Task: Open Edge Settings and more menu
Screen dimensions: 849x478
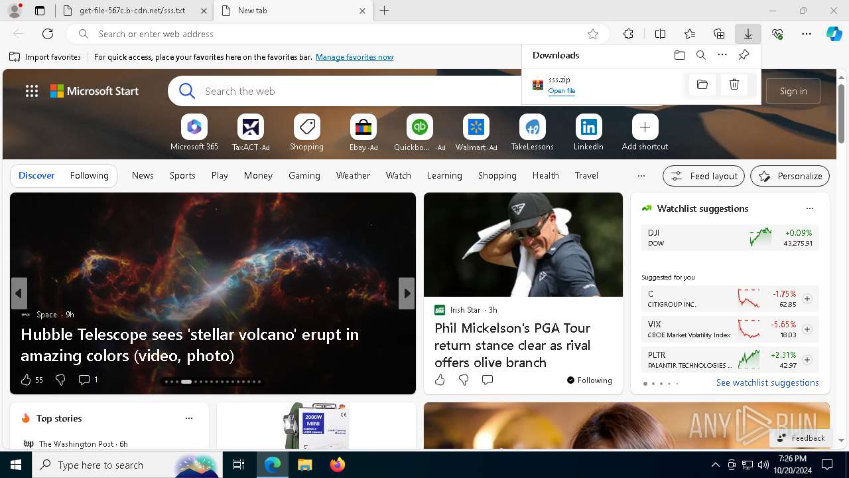Action: click(807, 34)
